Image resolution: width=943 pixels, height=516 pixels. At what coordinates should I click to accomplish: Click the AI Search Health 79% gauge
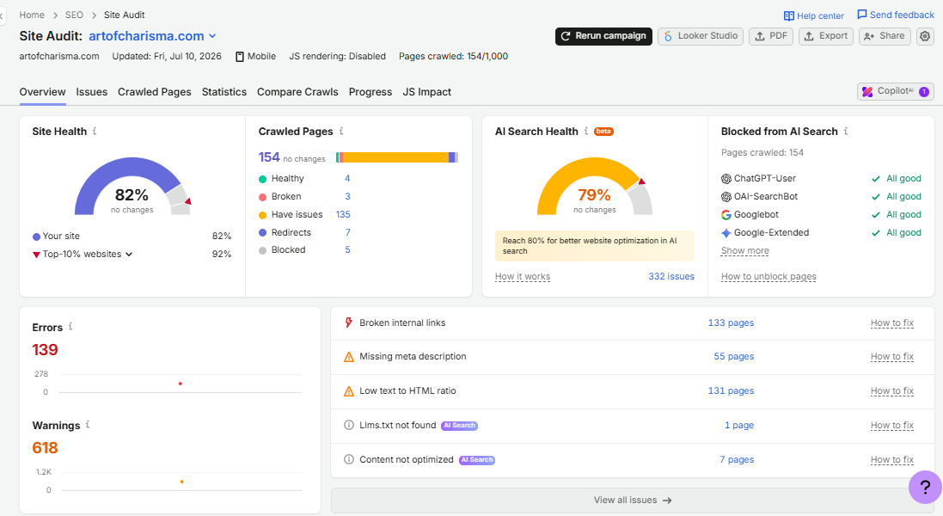pyautogui.click(x=594, y=187)
